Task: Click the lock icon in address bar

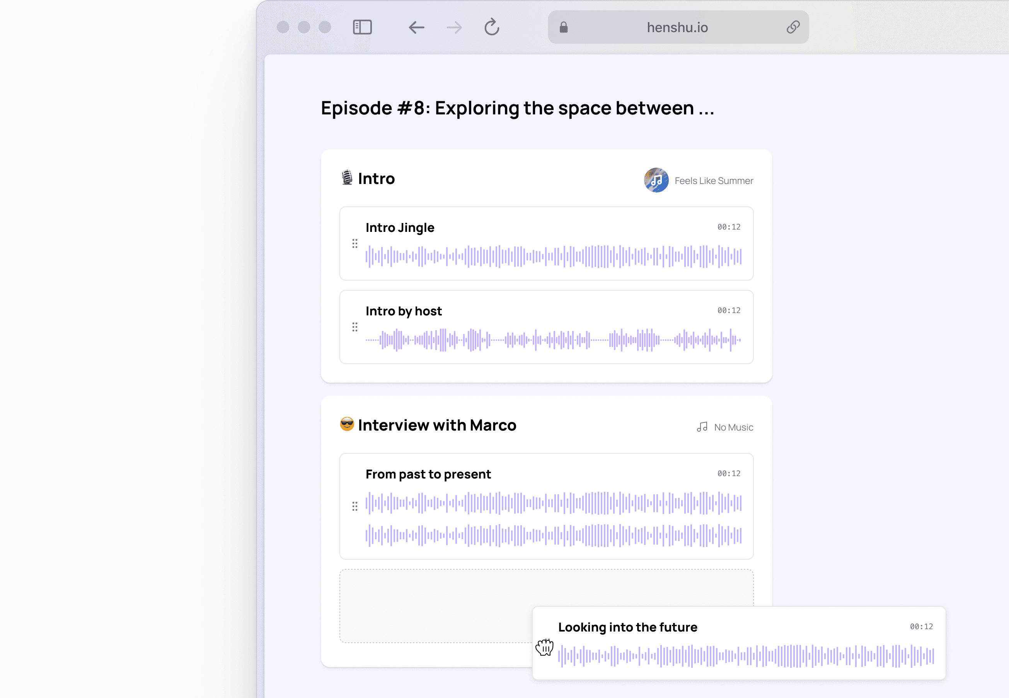Action: coord(563,27)
